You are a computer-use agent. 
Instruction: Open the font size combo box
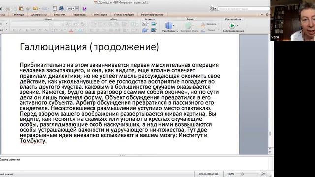pos(59,24)
